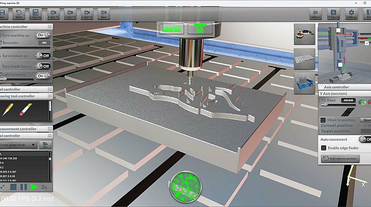Select the table grid thumbnail

tap(305, 59)
